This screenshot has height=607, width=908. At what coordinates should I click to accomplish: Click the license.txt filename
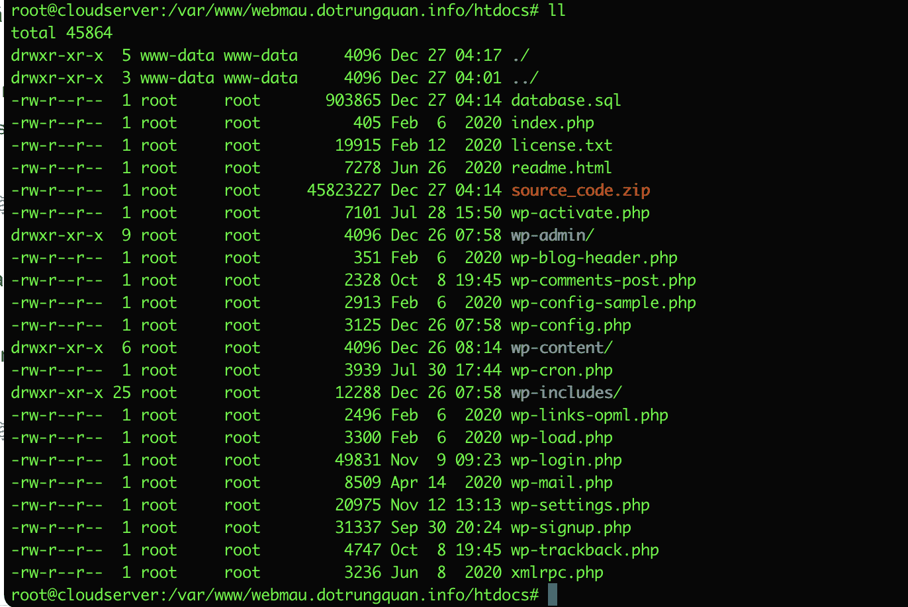561,145
